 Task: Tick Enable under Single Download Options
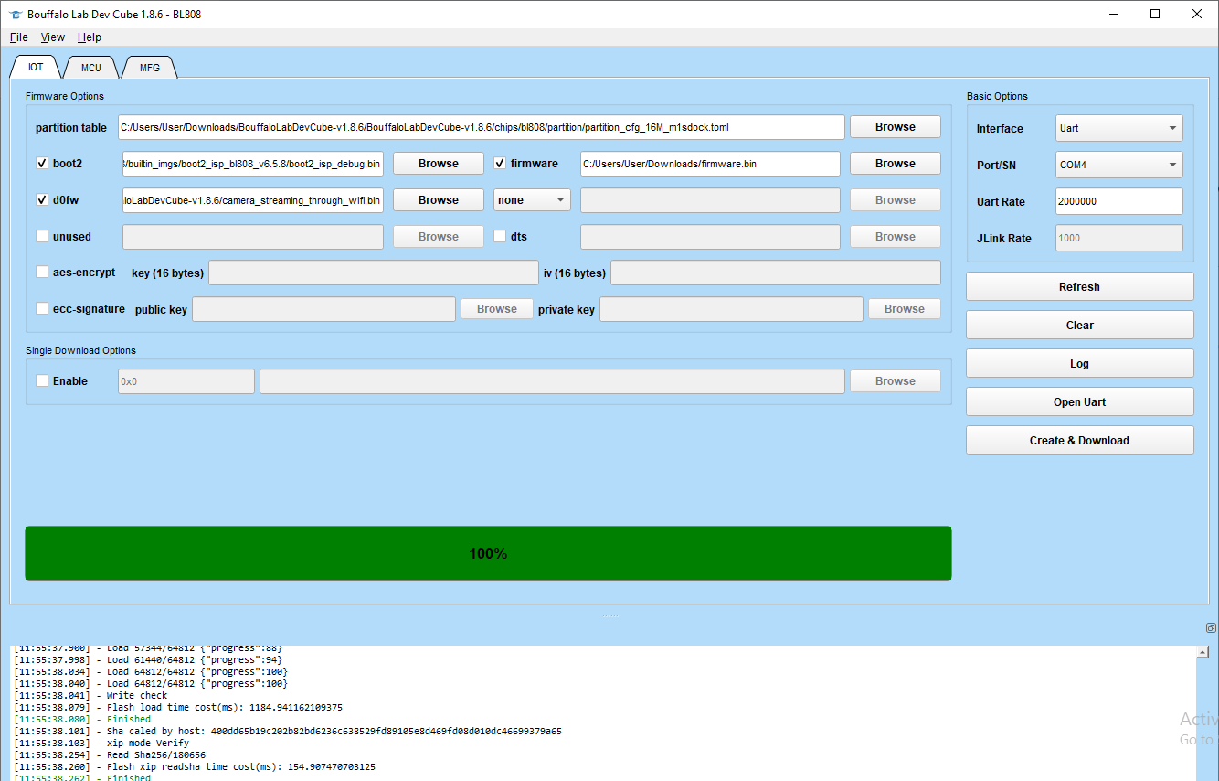42,381
